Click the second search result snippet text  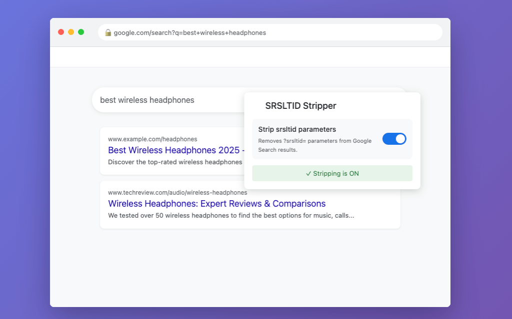click(231, 215)
